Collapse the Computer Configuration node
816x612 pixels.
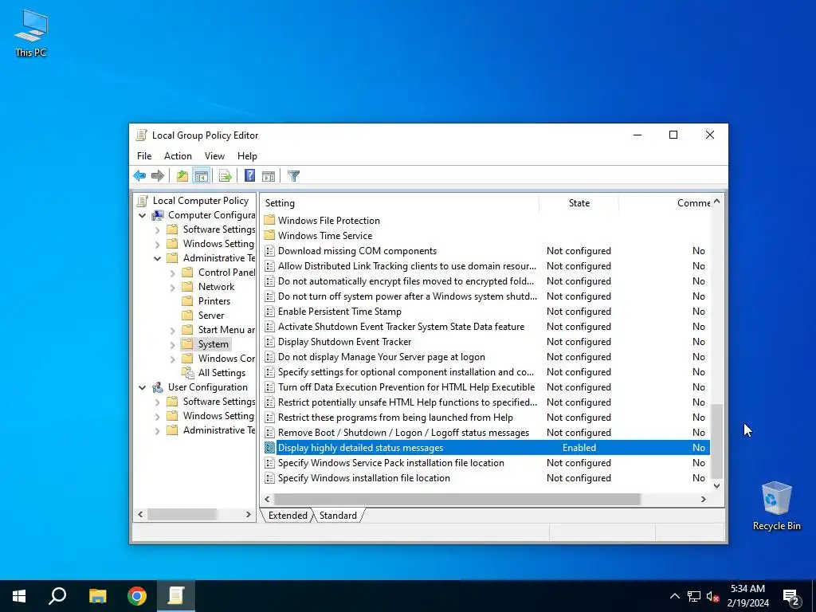tap(142, 215)
